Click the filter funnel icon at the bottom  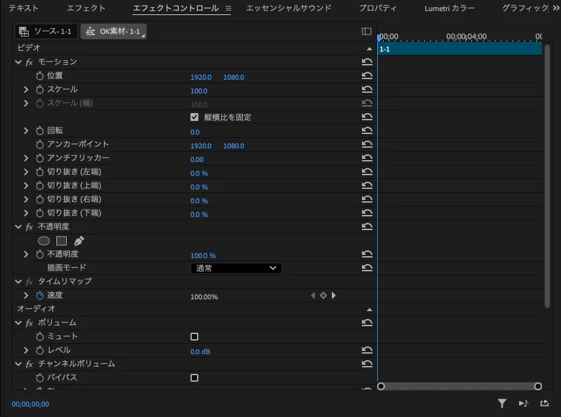[x=502, y=403]
